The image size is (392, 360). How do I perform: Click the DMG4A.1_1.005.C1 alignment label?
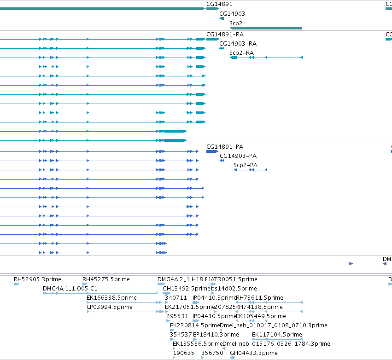pyautogui.click(x=70, y=289)
